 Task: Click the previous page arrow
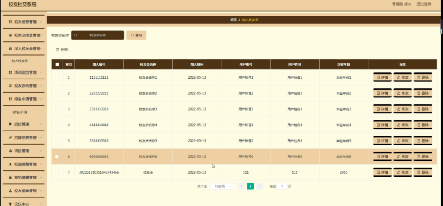pos(241,186)
